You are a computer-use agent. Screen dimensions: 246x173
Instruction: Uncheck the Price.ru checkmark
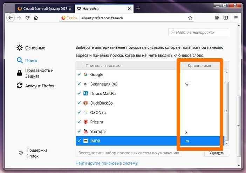tap(79, 121)
